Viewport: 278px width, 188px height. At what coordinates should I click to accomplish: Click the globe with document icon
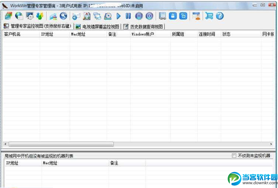point(19,16)
